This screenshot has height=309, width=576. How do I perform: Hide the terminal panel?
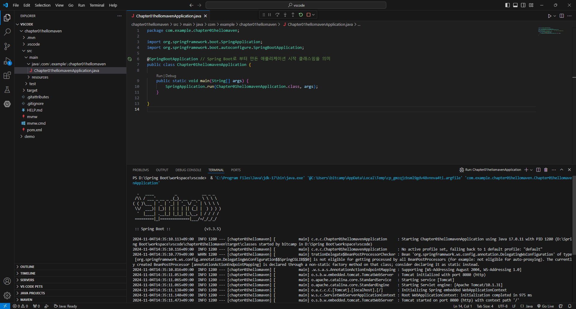569,170
